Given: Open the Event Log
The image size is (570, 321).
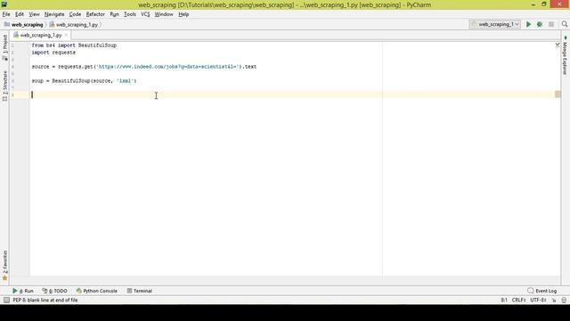Looking at the screenshot, I should pos(542,291).
